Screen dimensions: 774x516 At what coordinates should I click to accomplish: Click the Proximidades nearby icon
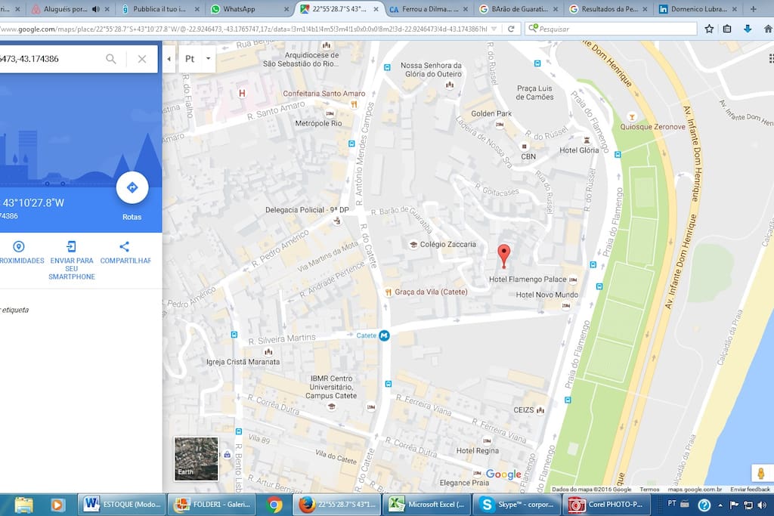[18, 246]
